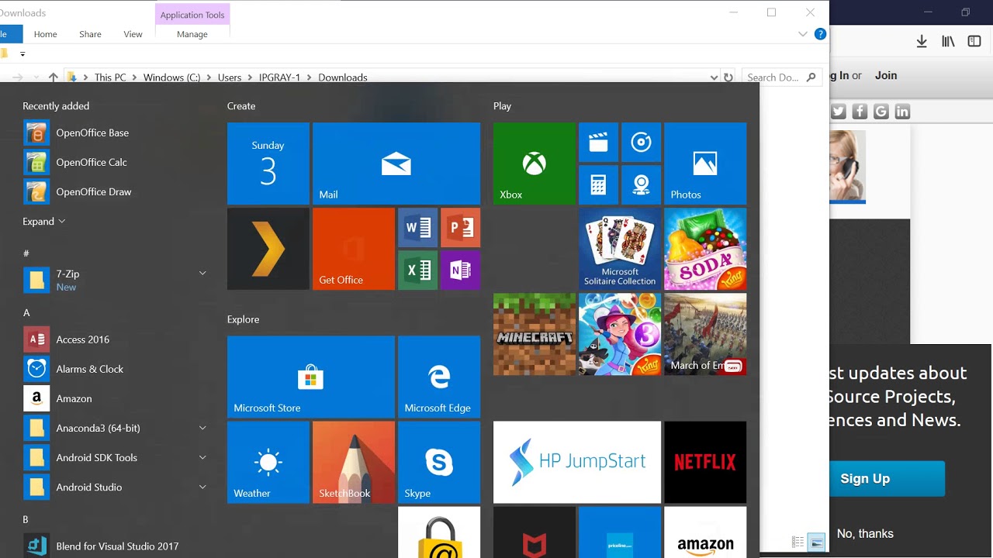The height and width of the screenshot is (558, 993).
Task: Open the Sunday 3 calendar tile
Action: pos(268,164)
